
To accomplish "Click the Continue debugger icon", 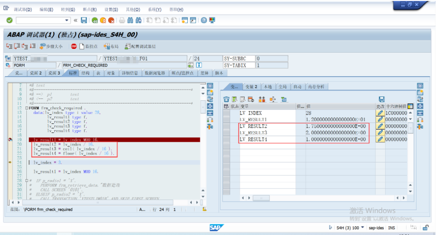I will (x=33, y=46).
